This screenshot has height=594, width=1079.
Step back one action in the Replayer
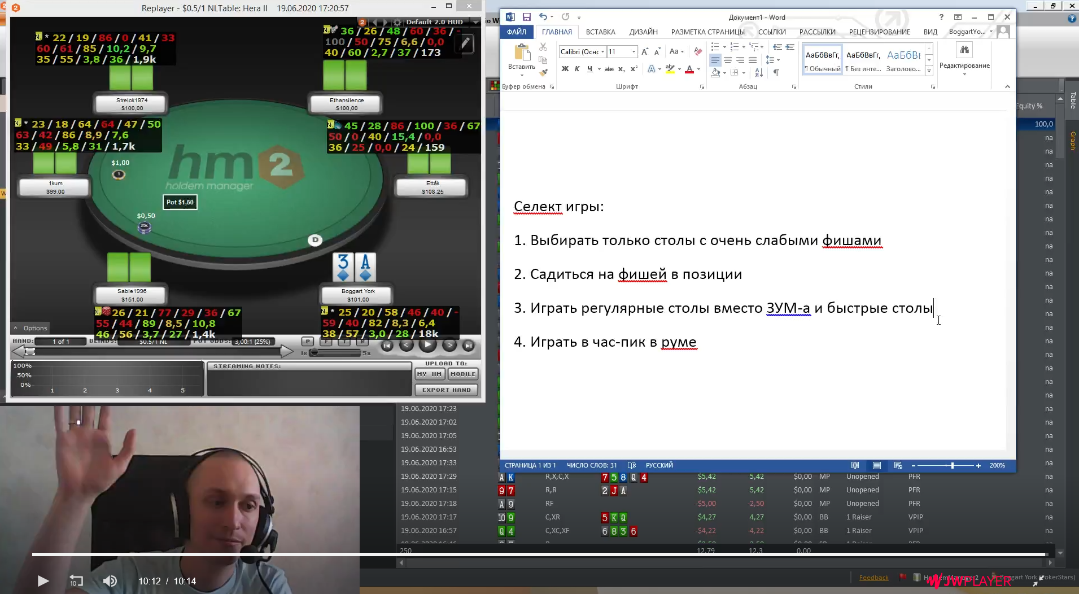coord(407,346)
